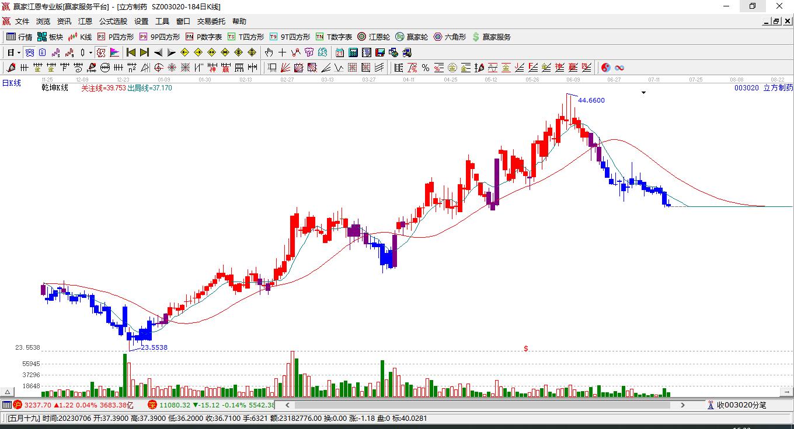
Task: Open the T四方形 tool
Action: 246,37
